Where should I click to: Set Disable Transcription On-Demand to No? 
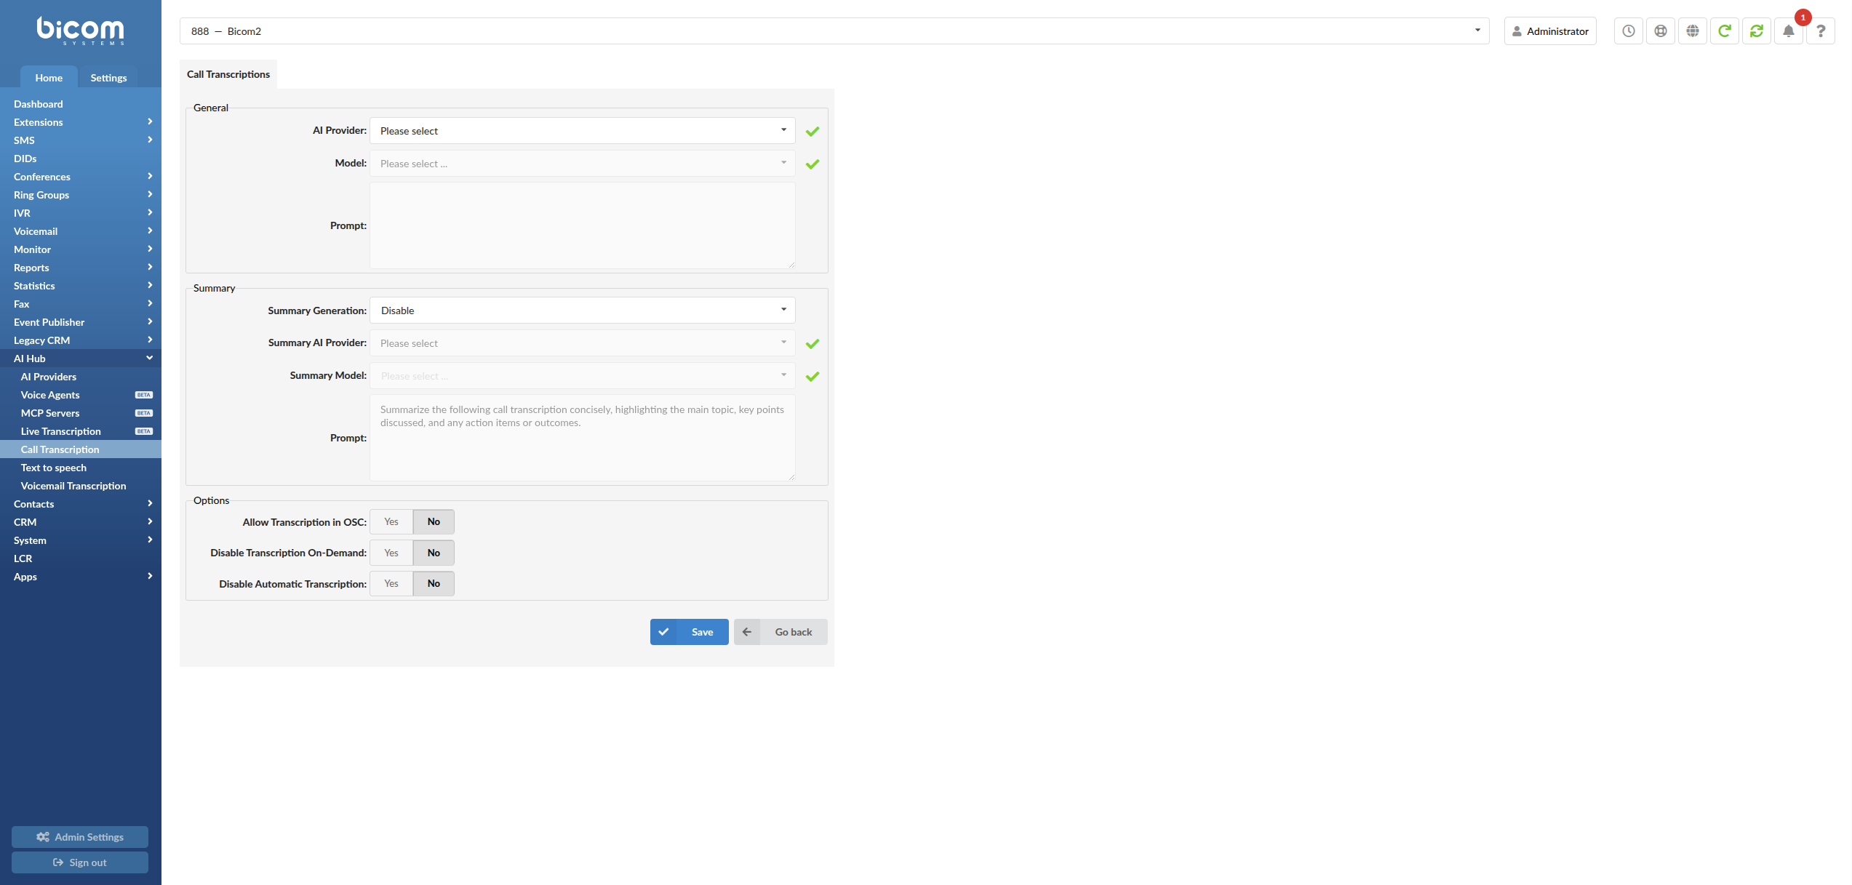(x=434, y=553)
